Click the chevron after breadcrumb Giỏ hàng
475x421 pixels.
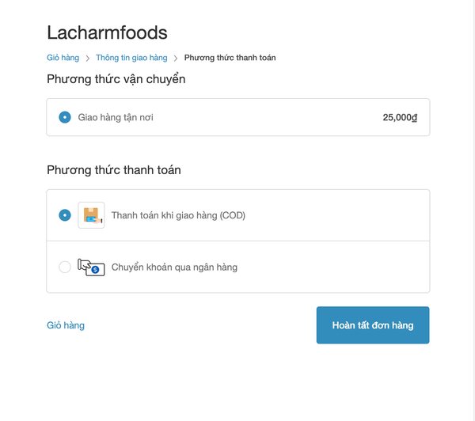(88, 58)
